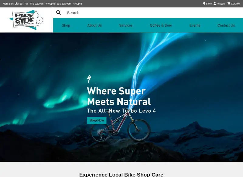This screenshot has width=243, height=177.
Task: Click the Store link text
Action: tap(209, 4)
